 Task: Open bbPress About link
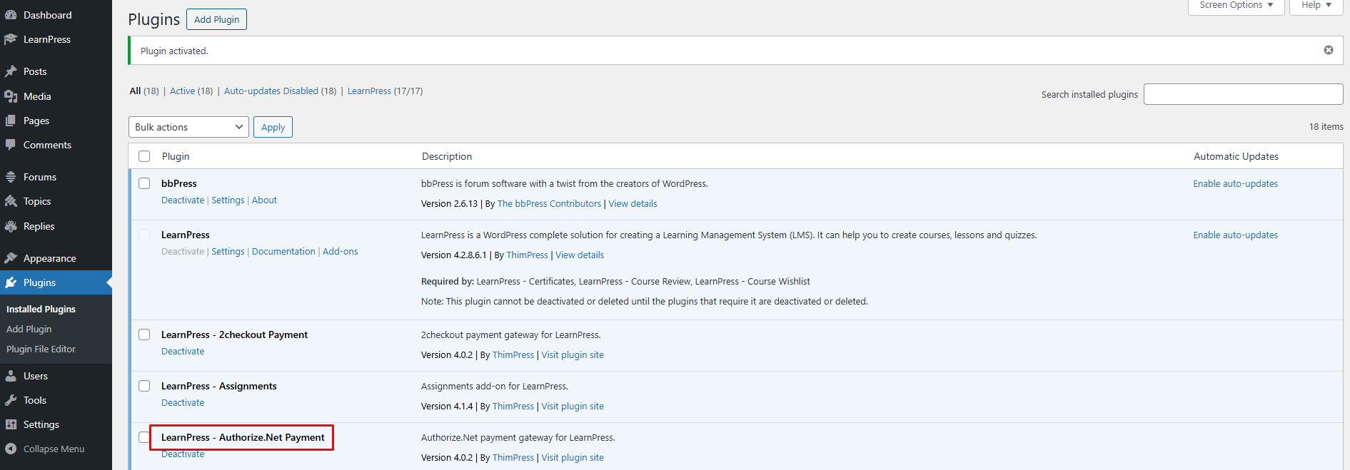click(x=264, y=200)
